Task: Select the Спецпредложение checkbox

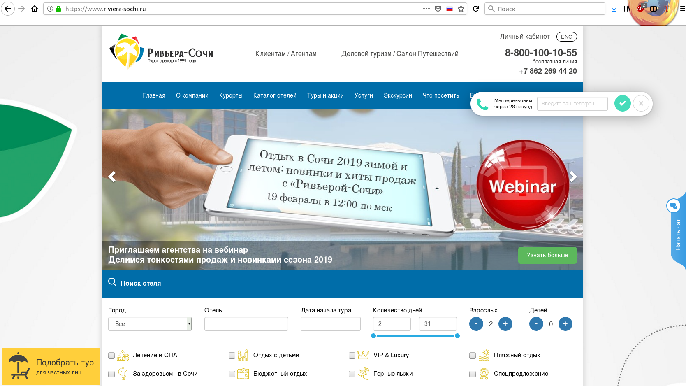Action: 473,374
